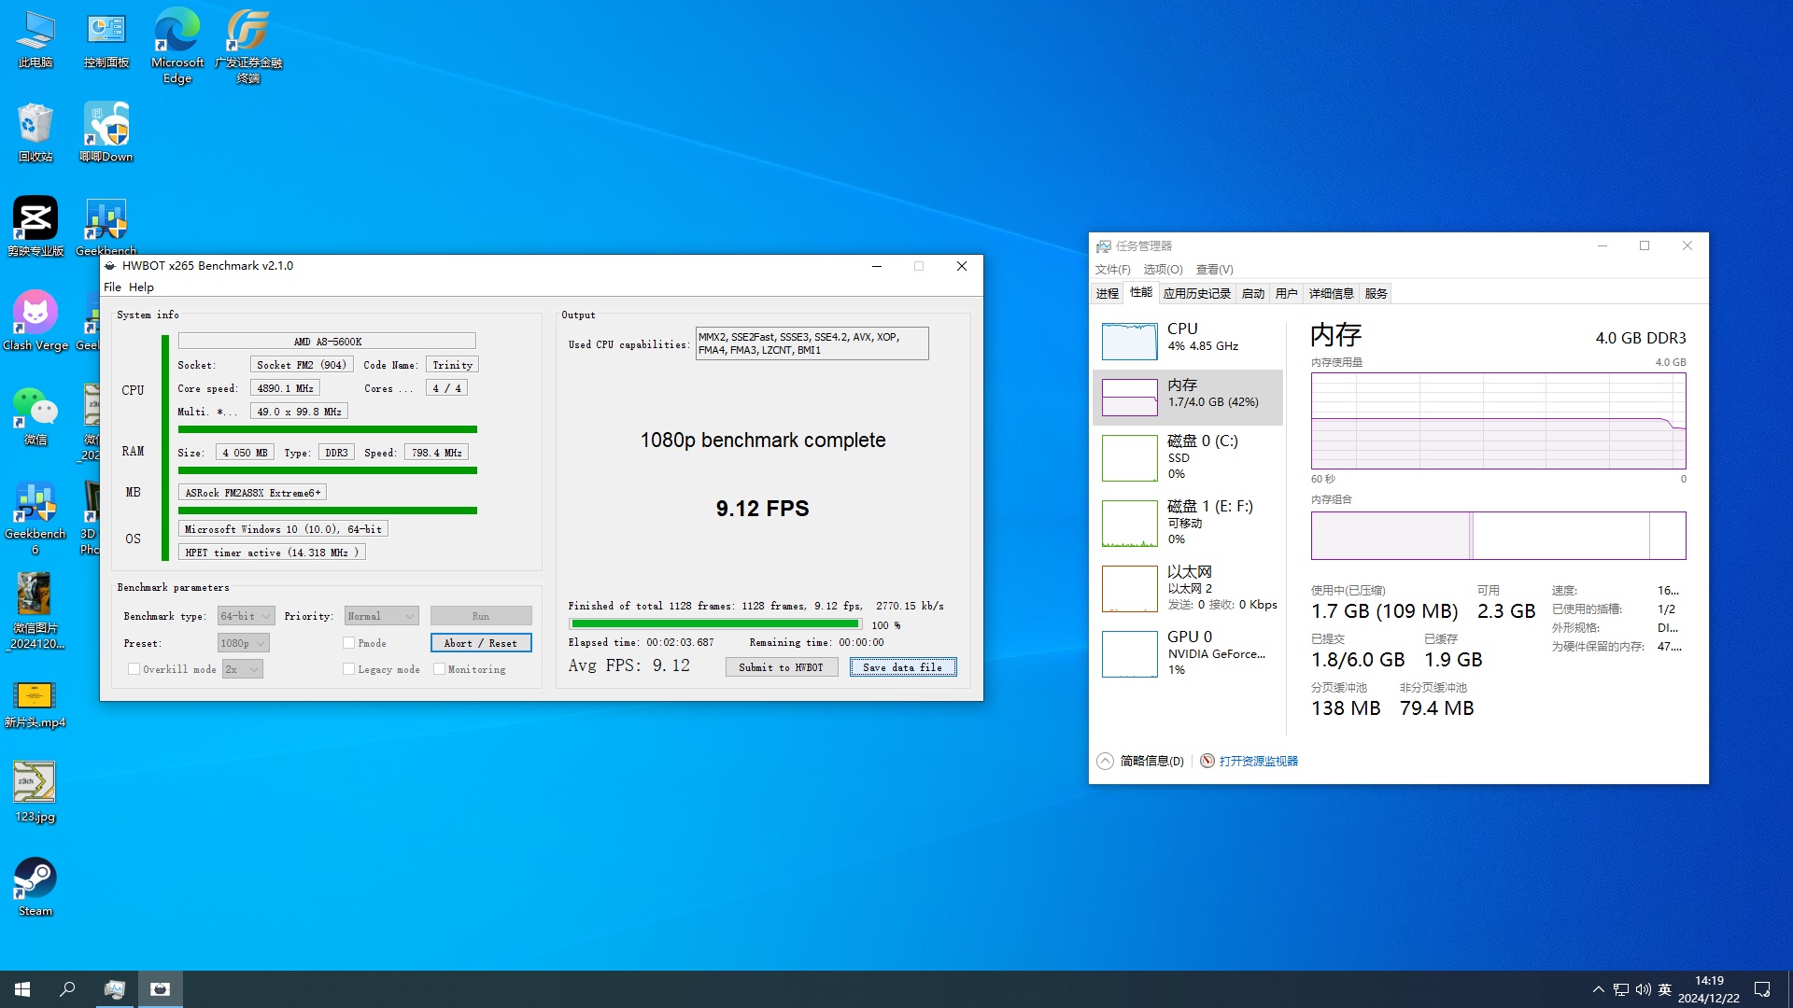Launch the Geekbench 6 desktop shortcut
Viewport: 1793px width, 1008px height.
(35, 518)
